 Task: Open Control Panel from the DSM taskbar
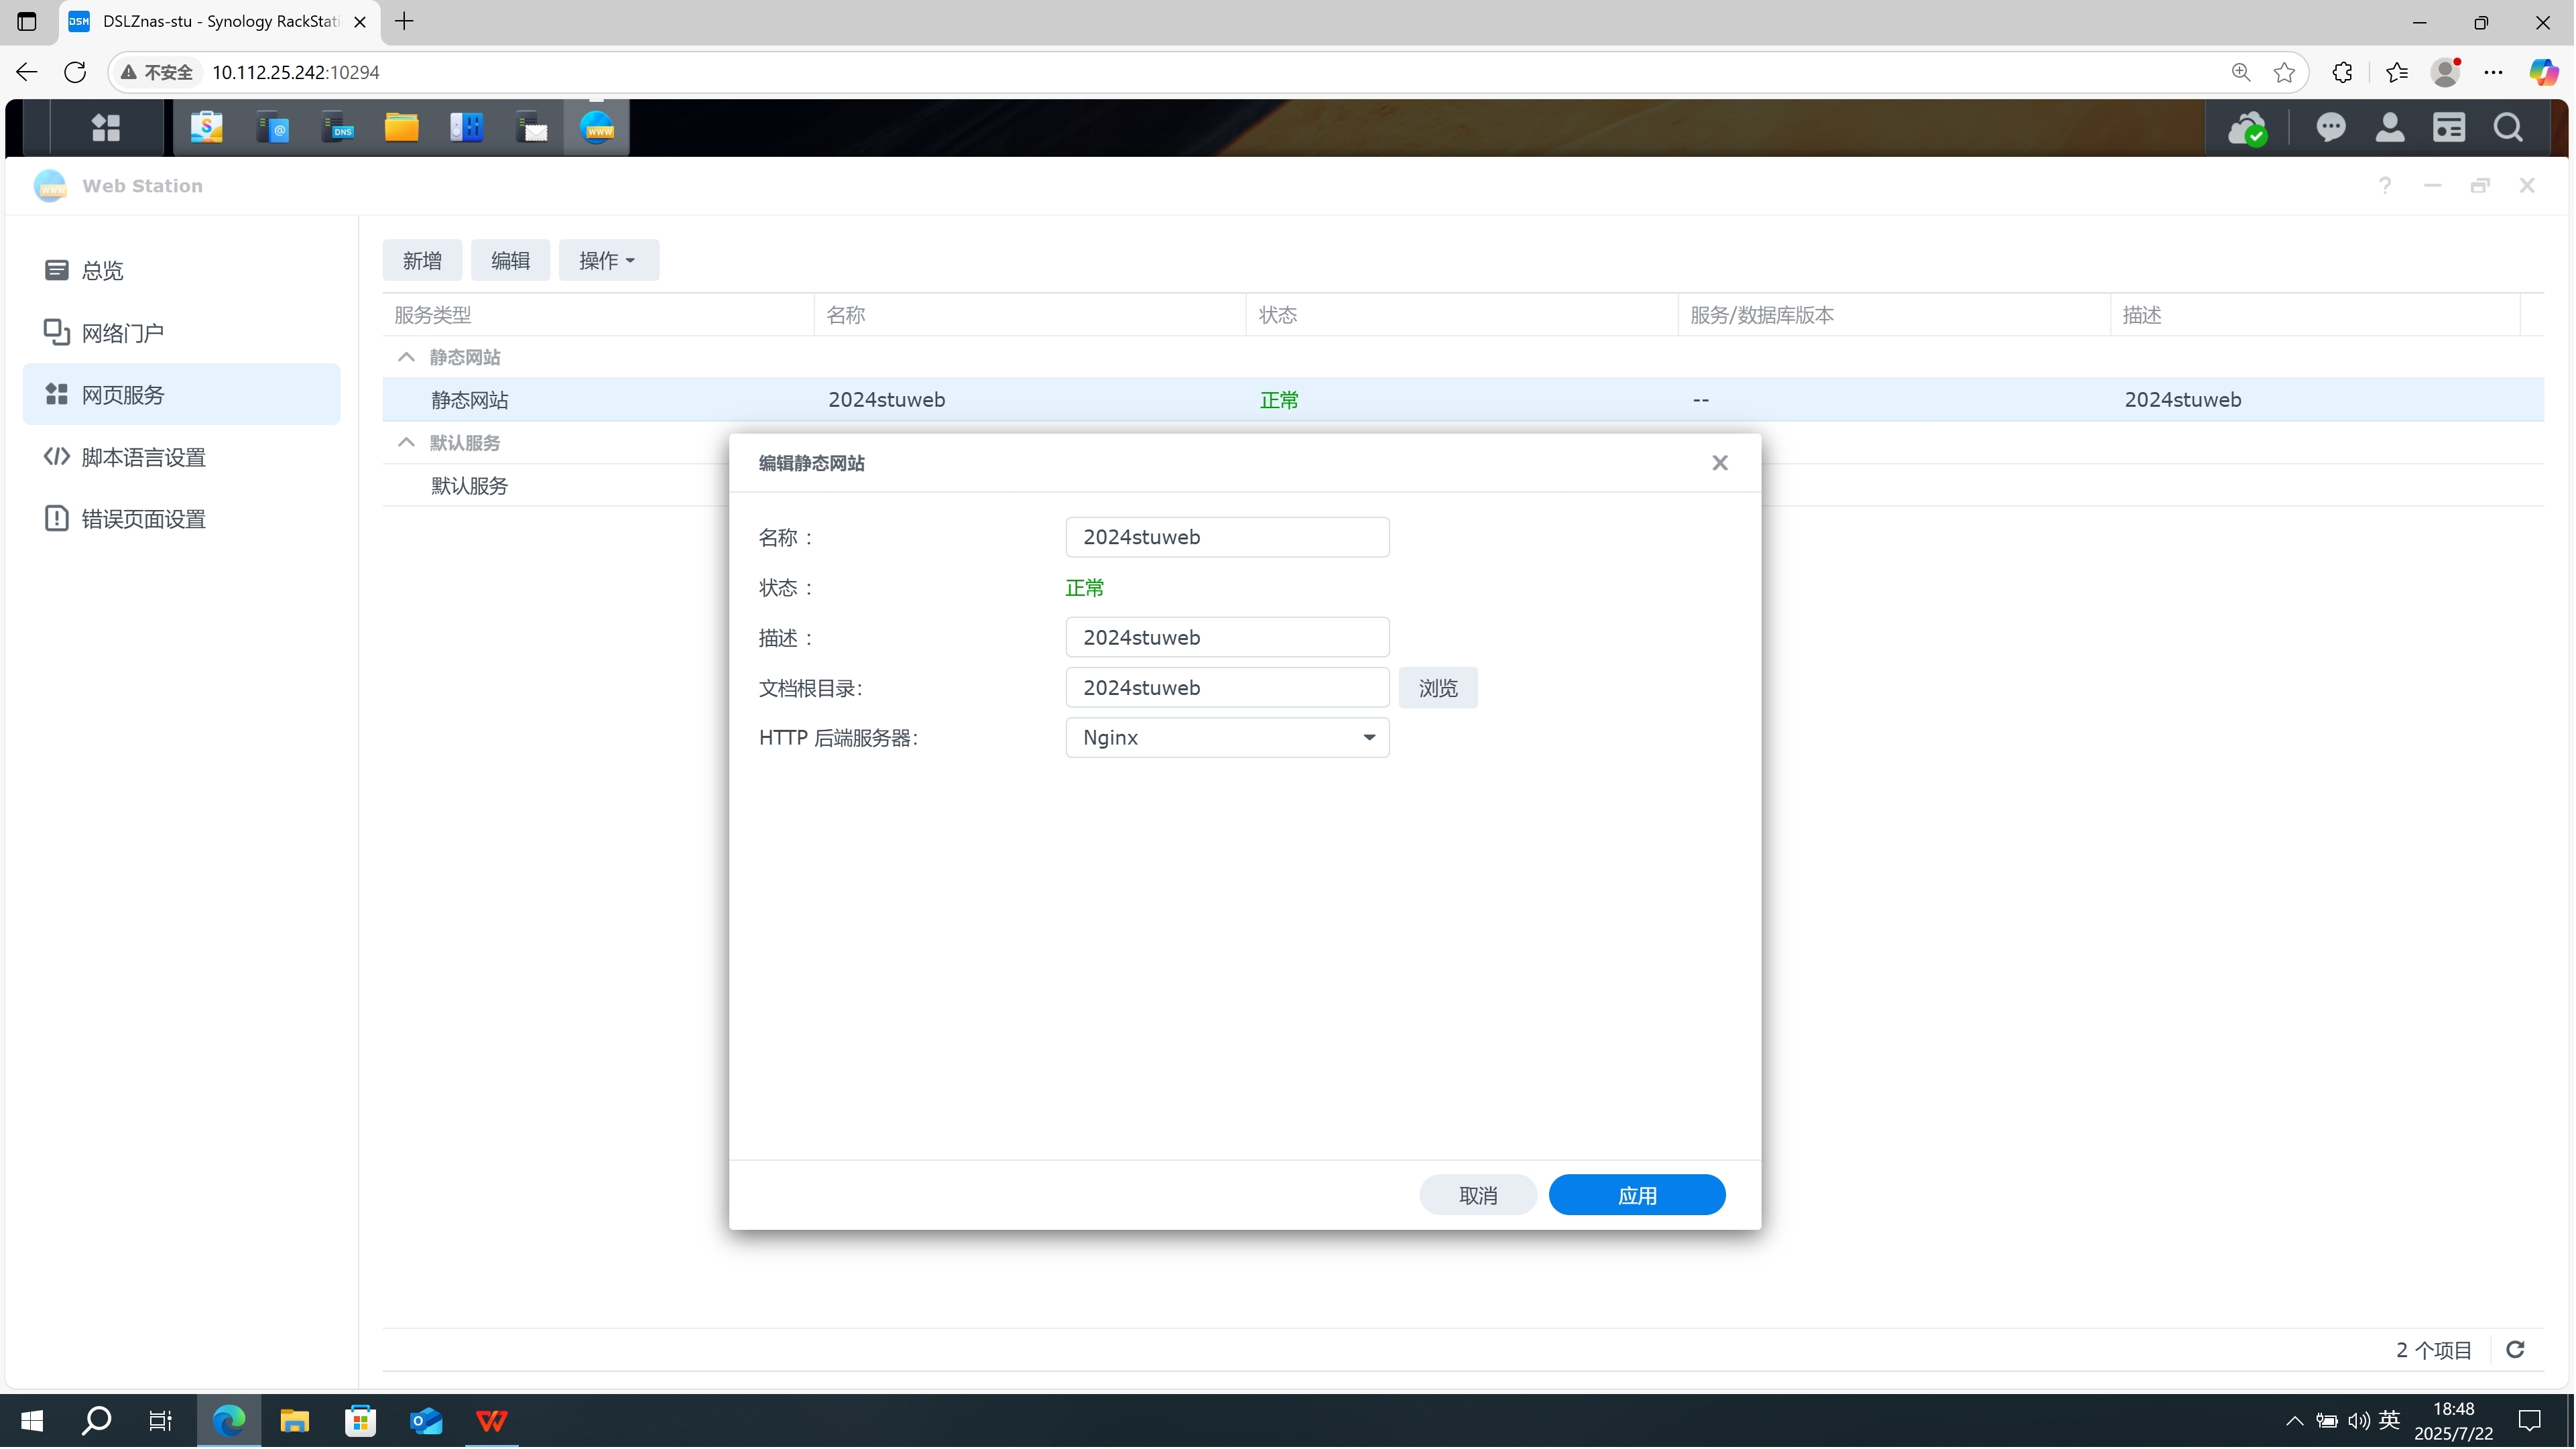[467, 128]
